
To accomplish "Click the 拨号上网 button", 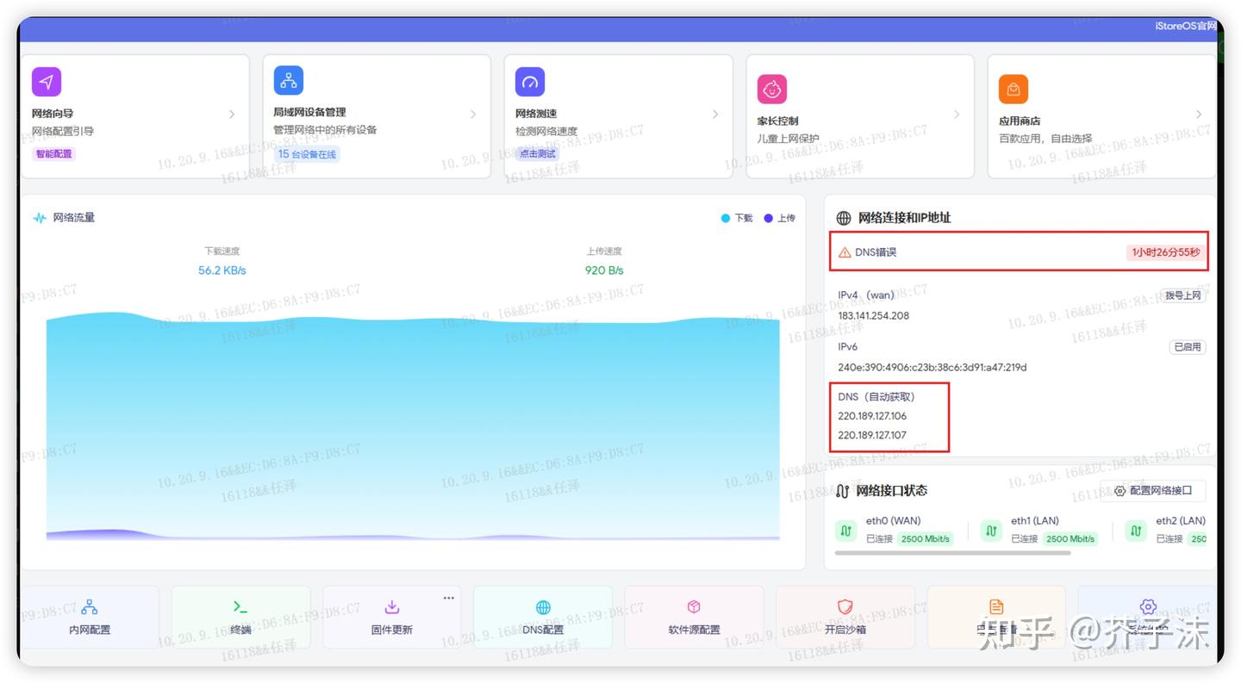I will coord(1182,295).
